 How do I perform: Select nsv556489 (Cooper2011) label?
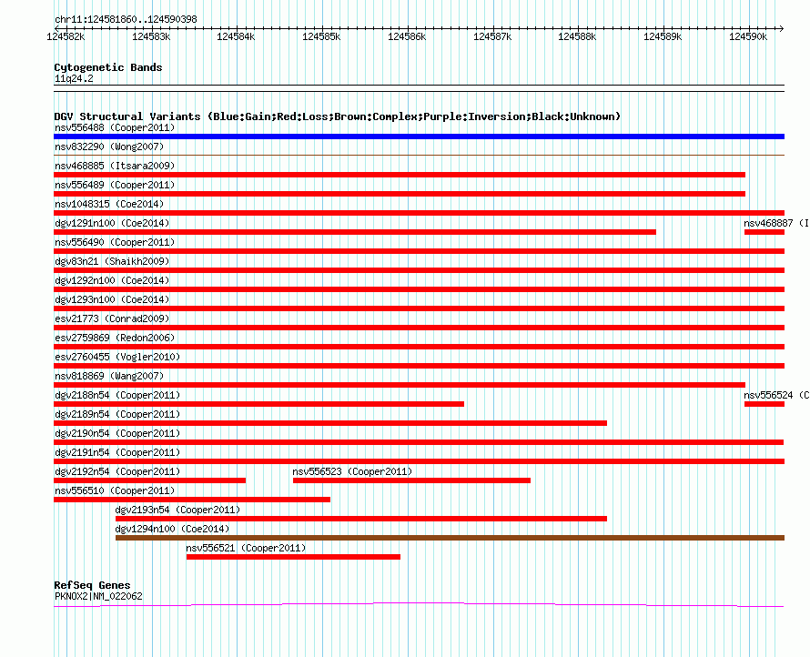[115, 185]
